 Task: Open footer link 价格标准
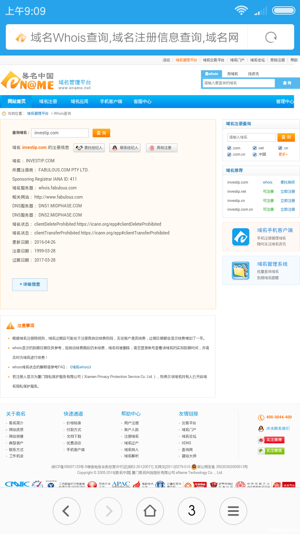click(74, 423)
